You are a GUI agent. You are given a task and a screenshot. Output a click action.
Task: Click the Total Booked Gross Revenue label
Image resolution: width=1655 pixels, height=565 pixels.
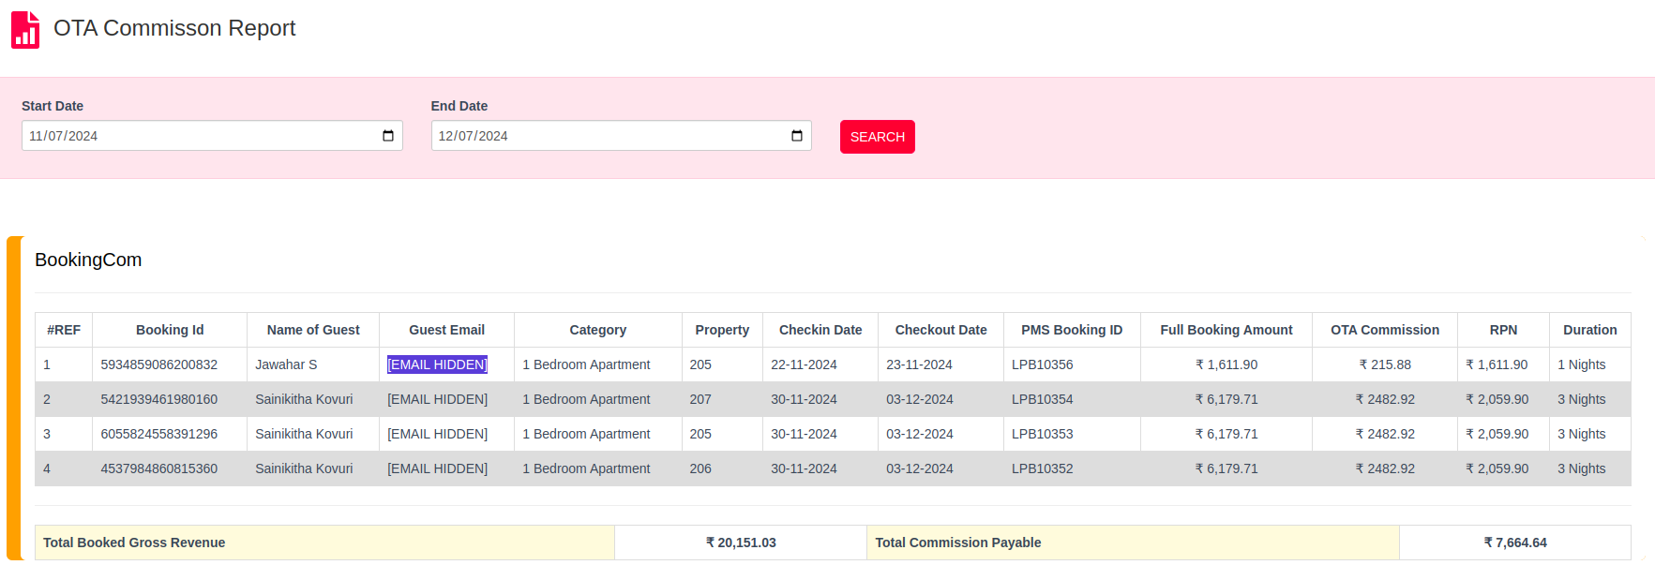click(134, 543)
